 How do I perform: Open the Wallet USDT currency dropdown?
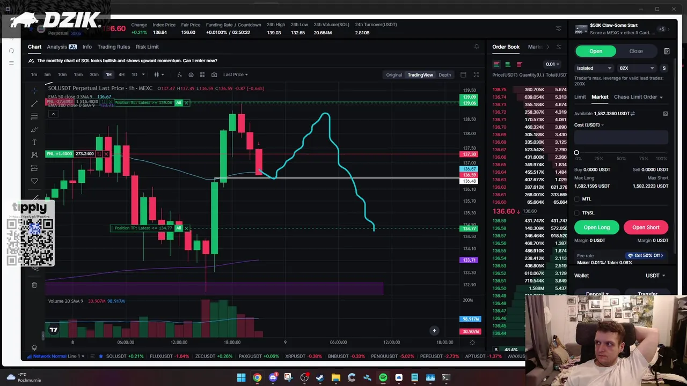655,276
